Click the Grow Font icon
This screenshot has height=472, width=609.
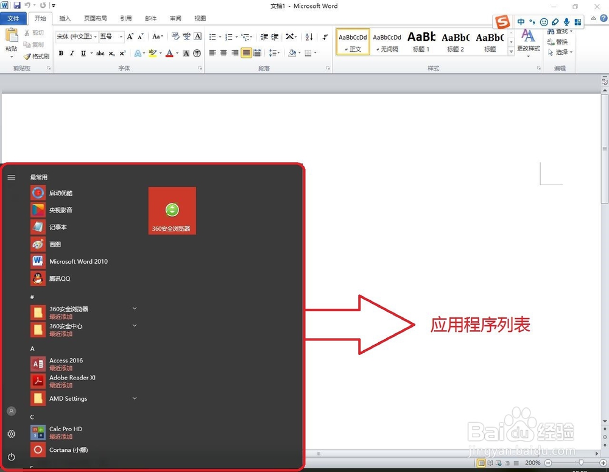[130, 37]
